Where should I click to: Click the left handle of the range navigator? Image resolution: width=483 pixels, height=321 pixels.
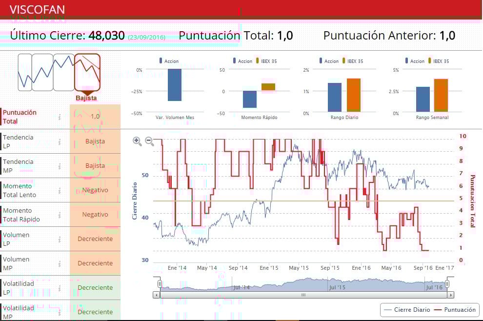[x=160, y=284]
